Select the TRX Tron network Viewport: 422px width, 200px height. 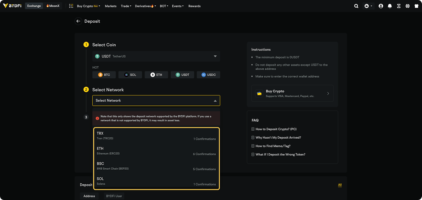[156, 136]
